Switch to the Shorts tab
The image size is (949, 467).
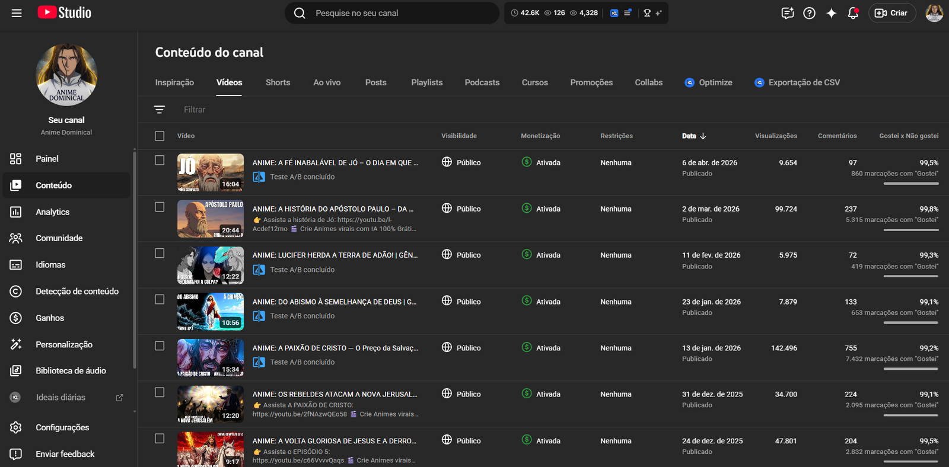pos(278,82)
